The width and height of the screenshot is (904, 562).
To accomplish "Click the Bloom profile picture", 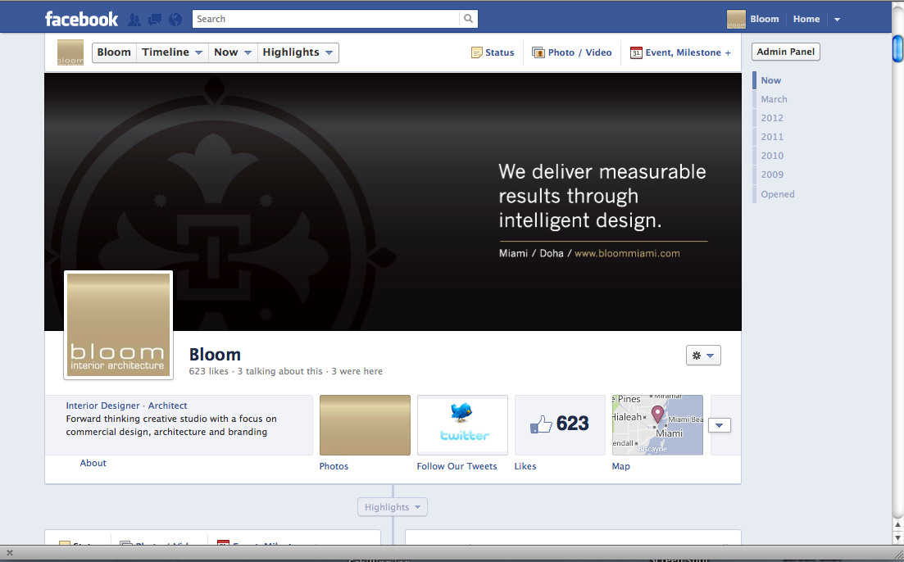I will click(x=118, y=325).
